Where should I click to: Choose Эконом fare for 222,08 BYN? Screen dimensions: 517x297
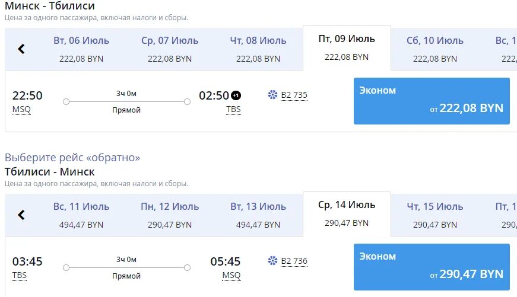[432, 101]
